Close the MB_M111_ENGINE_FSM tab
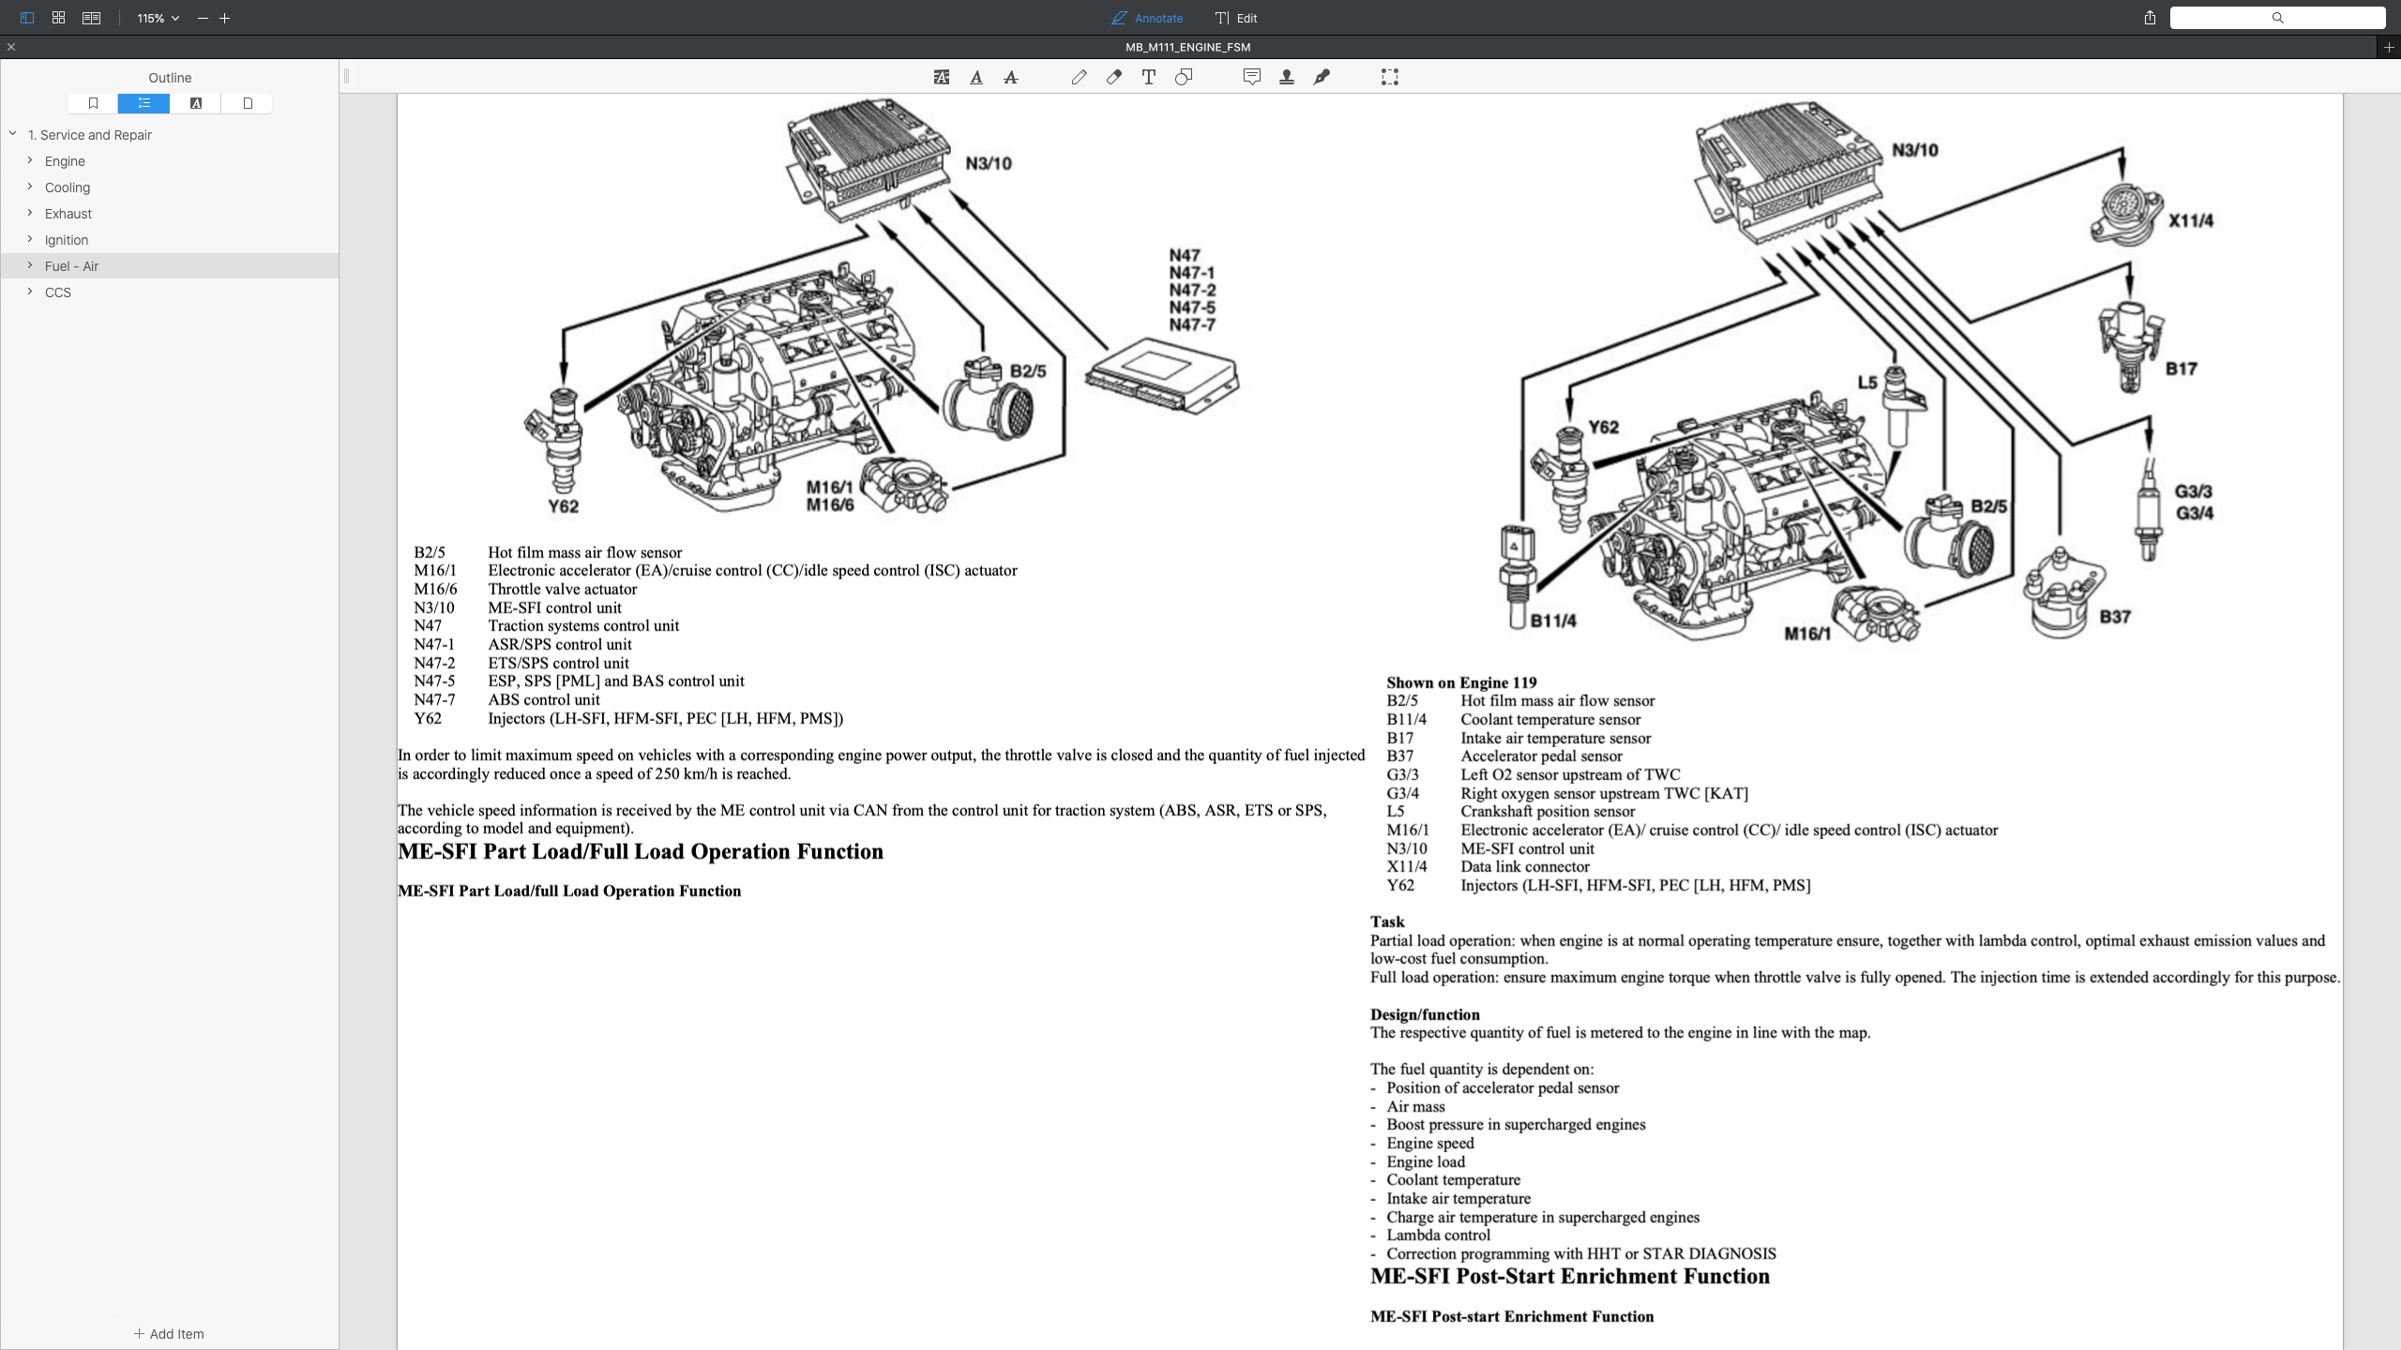 click(11, 47)
